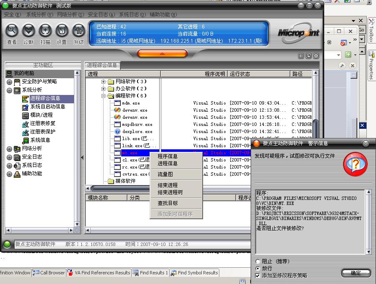Image resolution: width=376 pixels, height=284 pixels.
Task: Expand the 辅助功能 tree node
Action: click(x=9, y=174)
